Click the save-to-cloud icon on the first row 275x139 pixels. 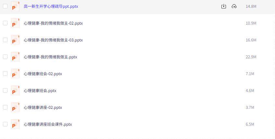[234, 6]
